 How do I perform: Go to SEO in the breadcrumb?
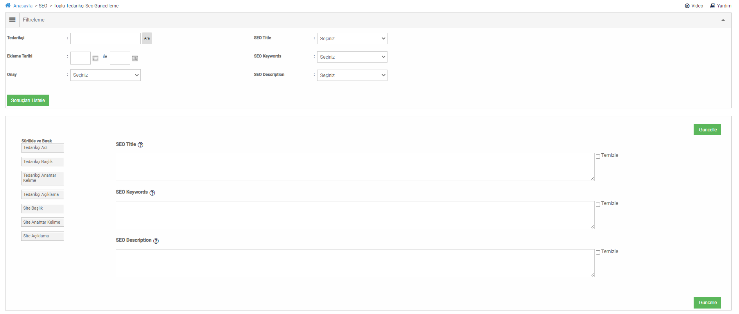click(43, 6)
